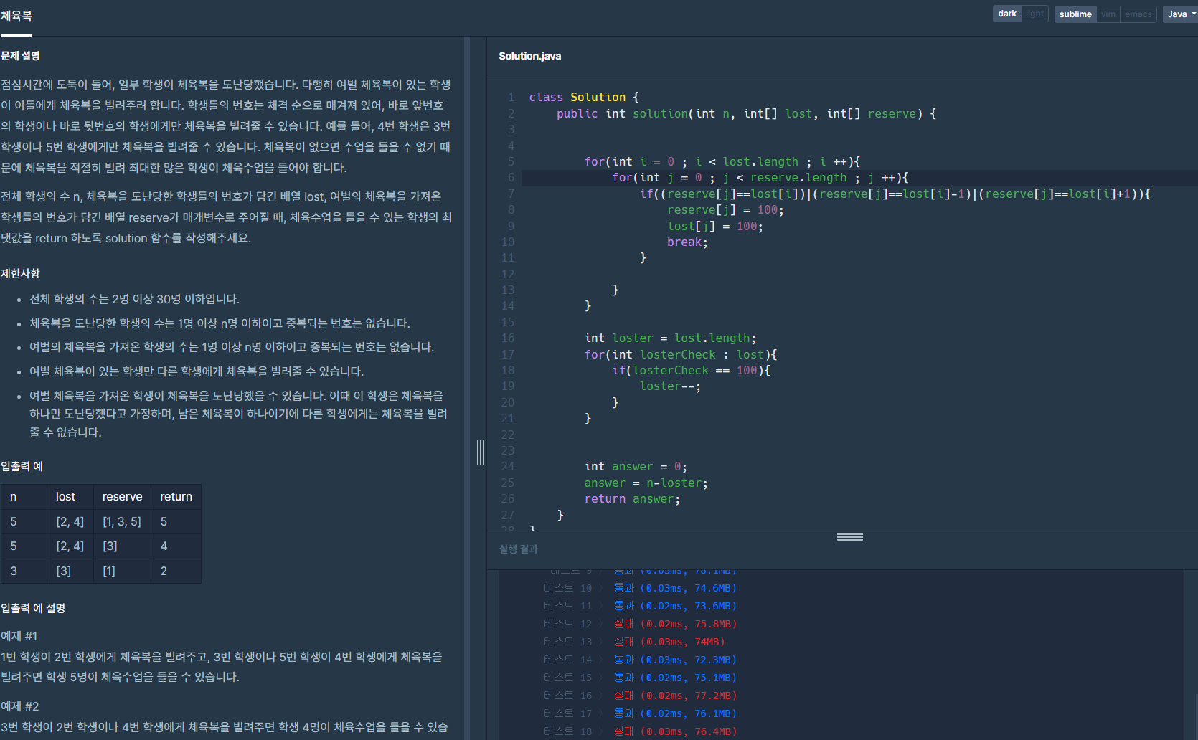
Task: Click the 'int answer = 0;' line
Action: click(x=636, y=467)
